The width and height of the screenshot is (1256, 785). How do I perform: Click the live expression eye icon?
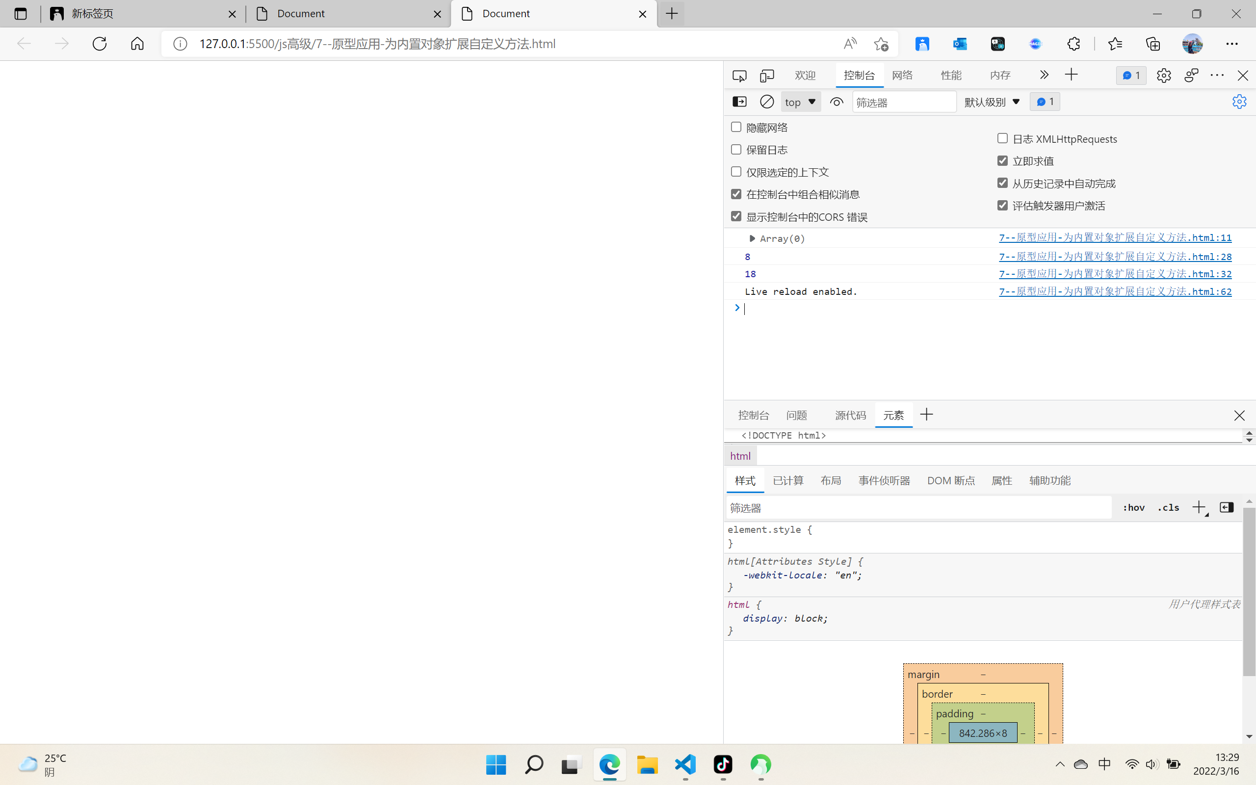[x=836, y=102]
